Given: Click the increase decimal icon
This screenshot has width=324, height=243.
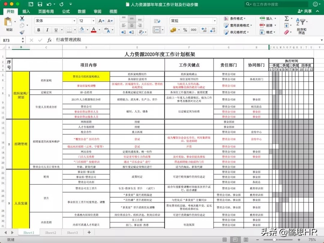Looking at the screenshot, I should click(204, 30).
